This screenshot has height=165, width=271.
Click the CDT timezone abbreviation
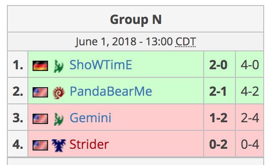click(x=185, y=42)
